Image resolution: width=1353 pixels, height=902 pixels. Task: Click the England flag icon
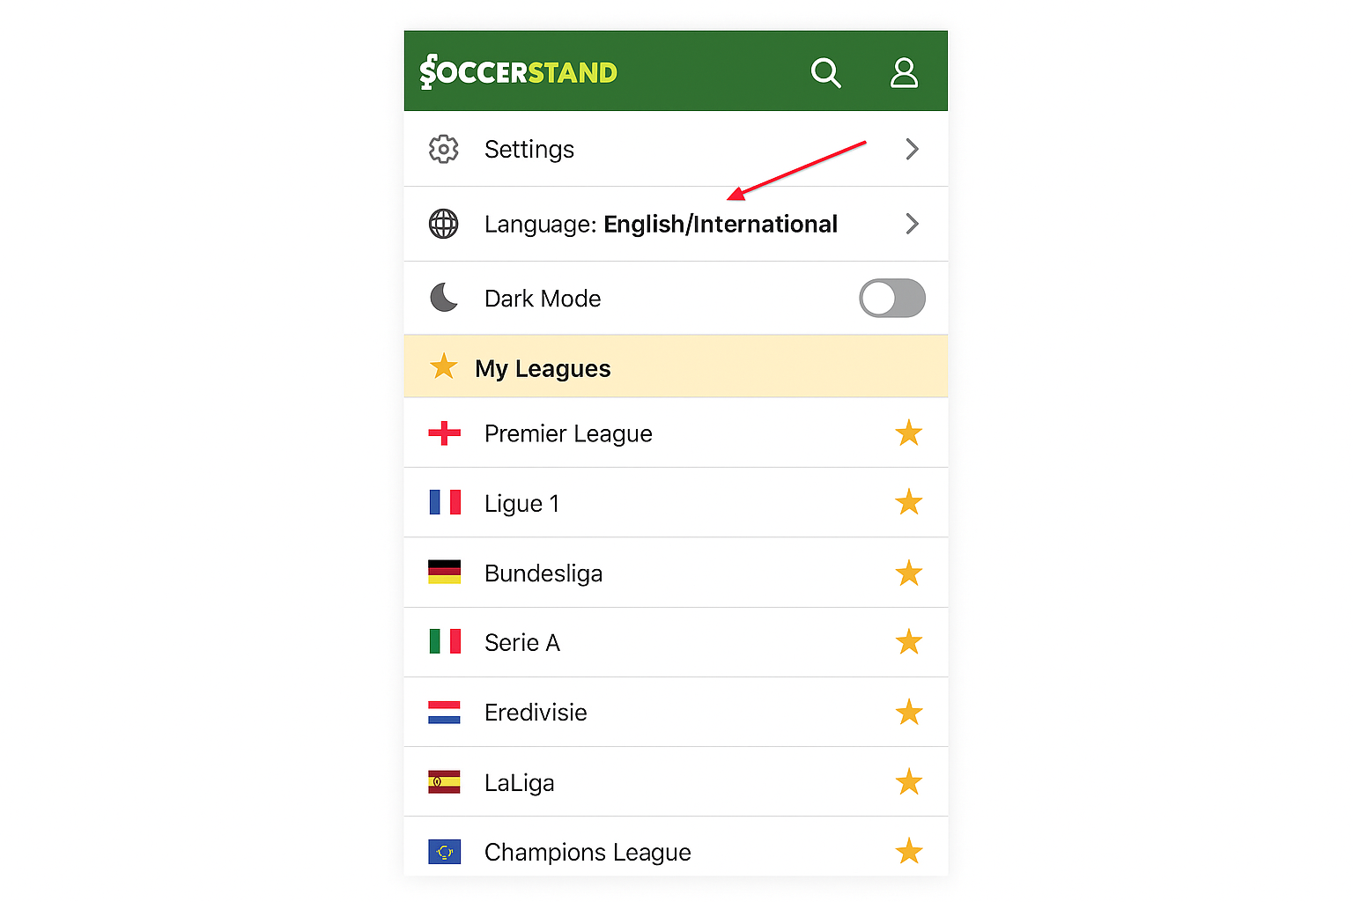click(x=444, y=433)
